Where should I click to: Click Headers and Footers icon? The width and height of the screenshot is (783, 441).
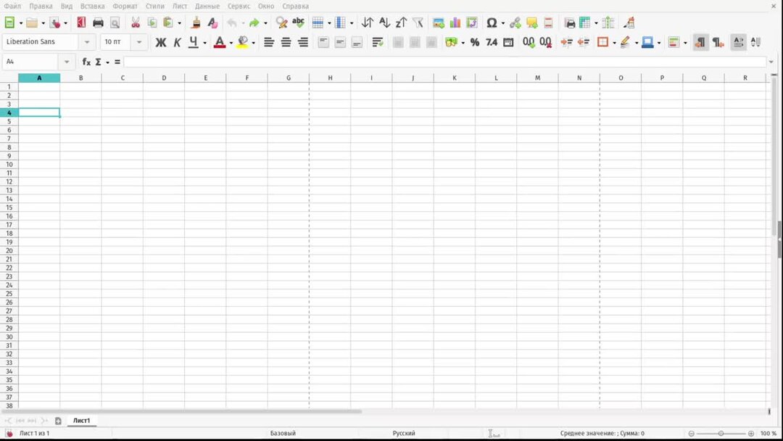pos(548,22)
